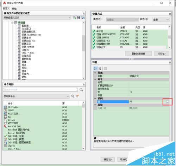Viewport: 176px width, 166px height.
Task: Click the create new command star icon
Action: (x=77, y=96)
